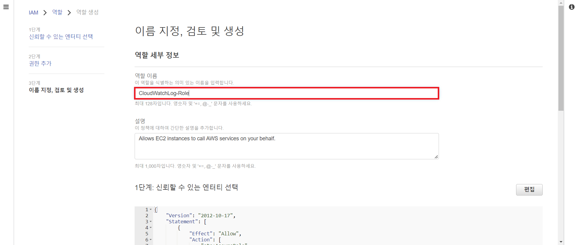Go to IAM breadcrumb link
Image resolution: width=579 pixels, height=245 pixels.
[x=34, y=13]
